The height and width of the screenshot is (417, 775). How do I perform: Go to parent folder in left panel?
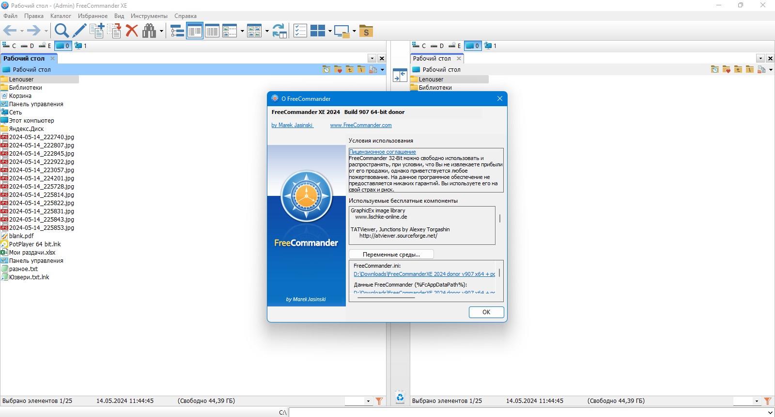click(x=349, y=69)
